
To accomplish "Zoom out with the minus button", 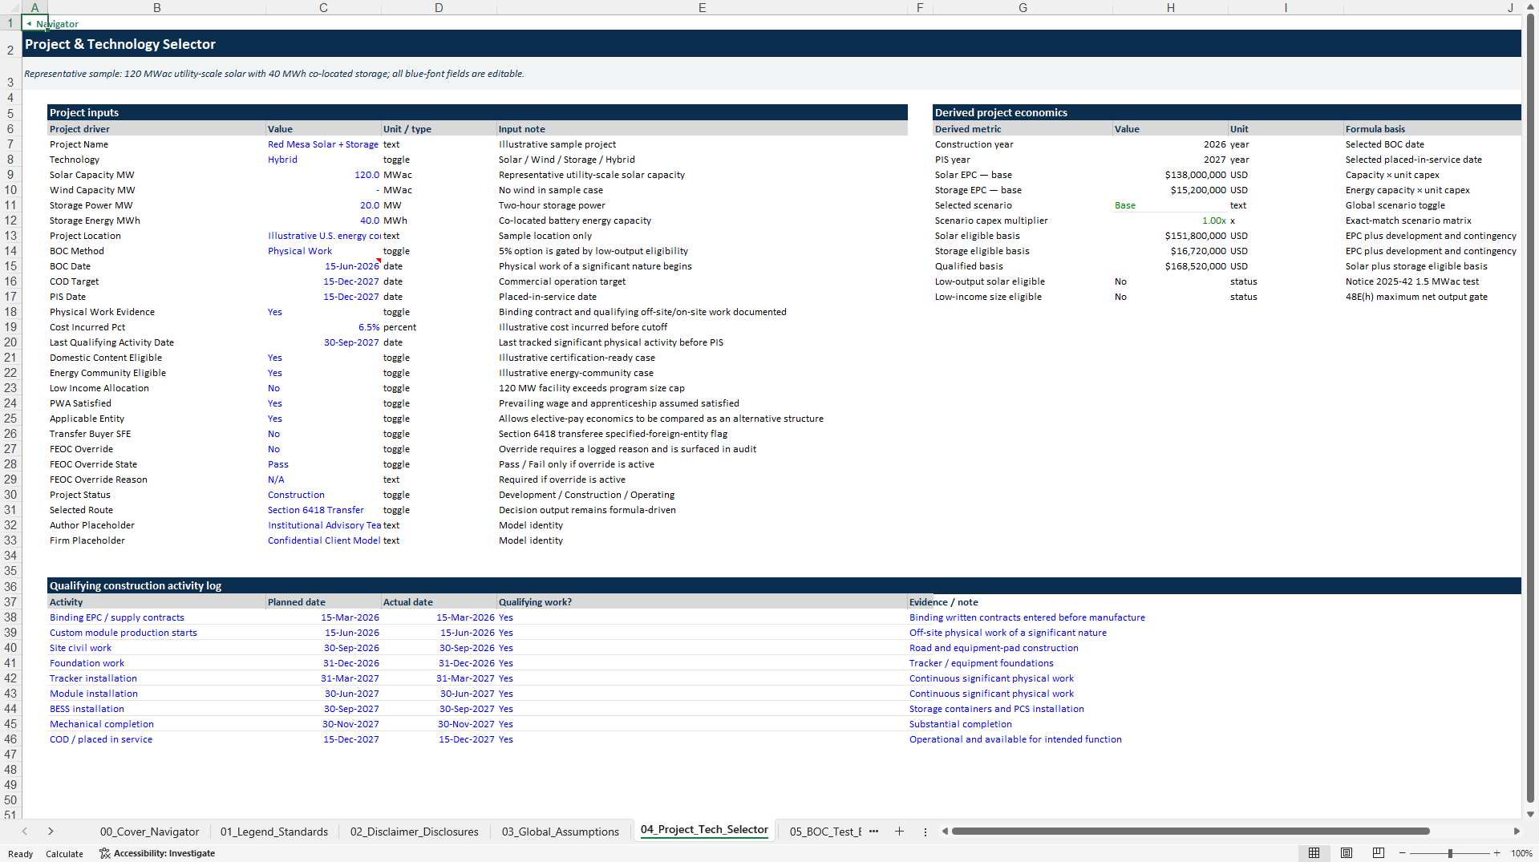I will tap(1403, 853).
